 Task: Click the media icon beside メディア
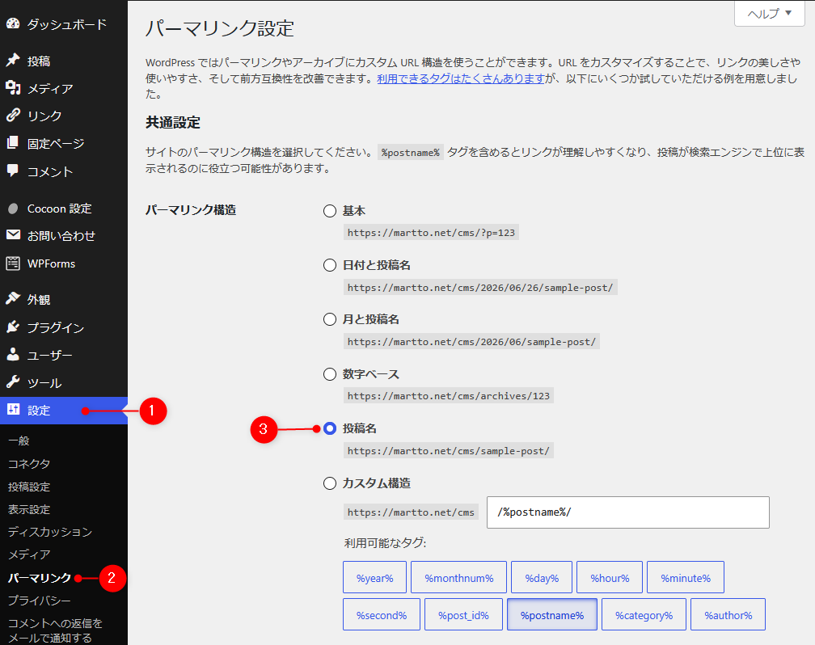[13, 88]
